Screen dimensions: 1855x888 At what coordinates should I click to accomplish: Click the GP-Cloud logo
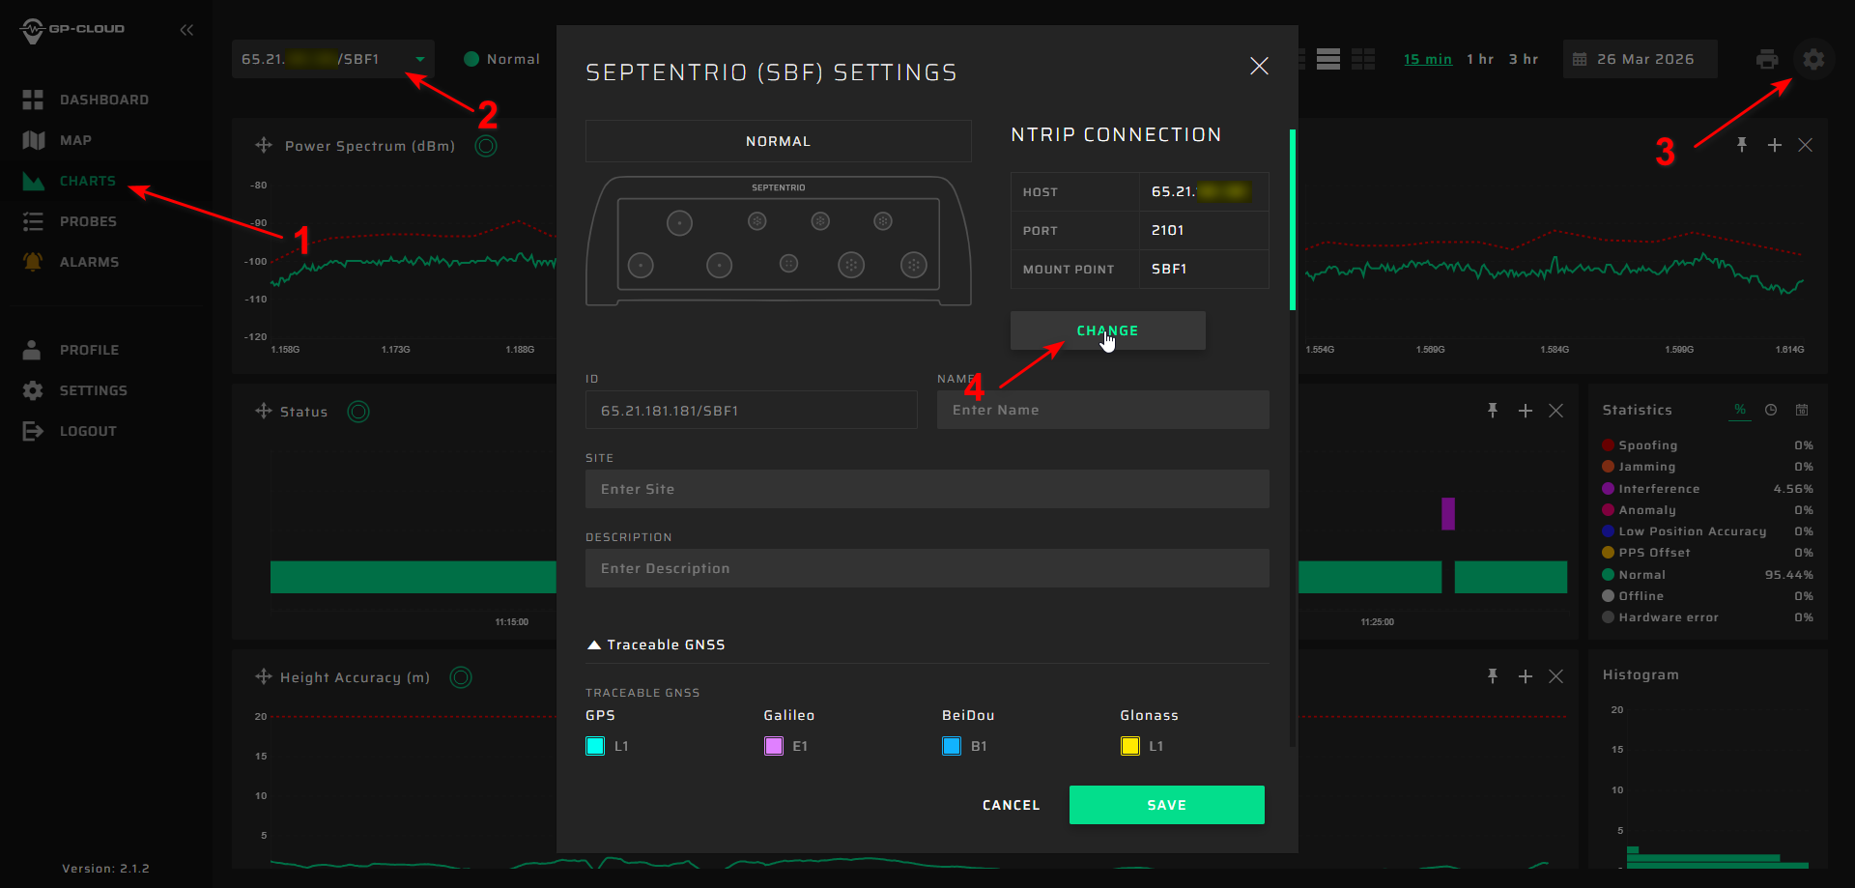(x=72, y=30)
